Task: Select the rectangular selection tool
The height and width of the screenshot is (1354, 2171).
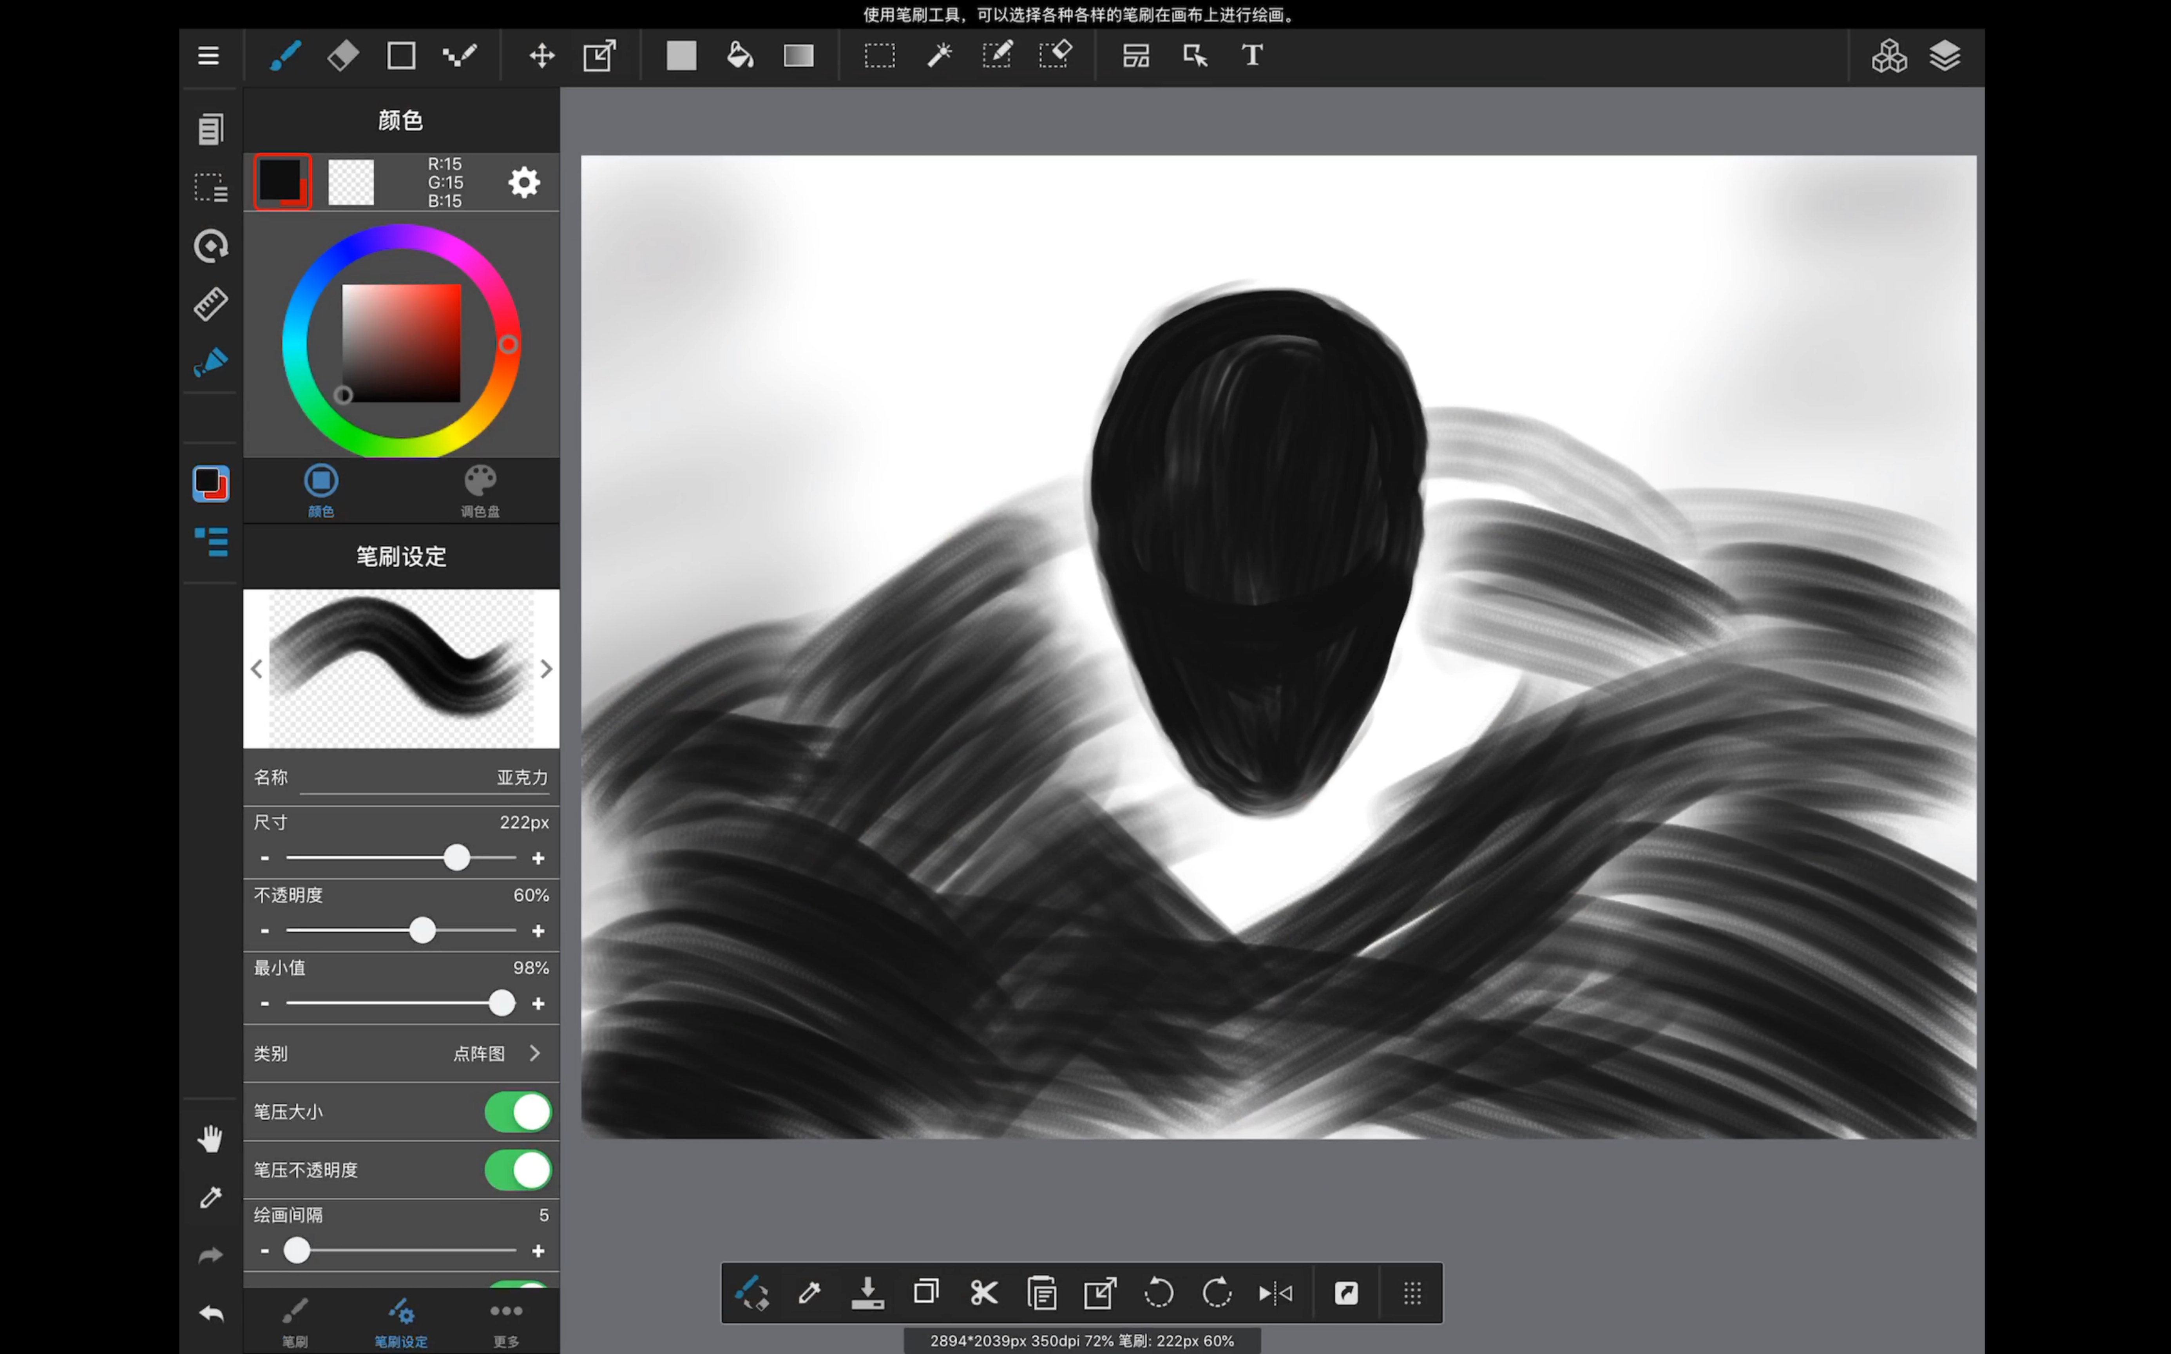Action: click(x=880, y=56)
